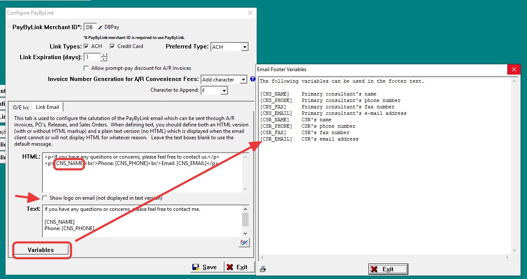The height and width of the screenshot is (279, 527).
Task: Click the [CNS_NAME] variable line
Action: point(318,94)
